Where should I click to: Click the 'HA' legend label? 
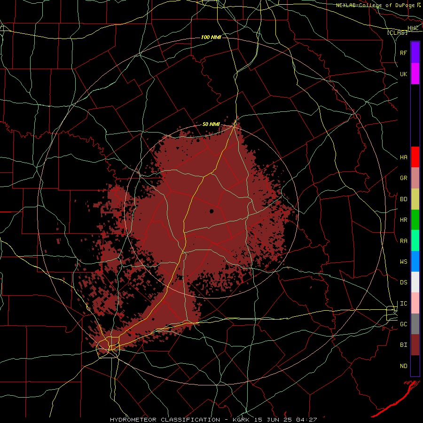(x=403, y=157)
